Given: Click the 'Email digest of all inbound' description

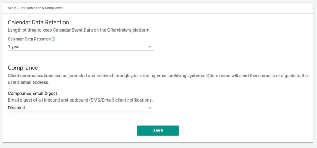Looking at the screenshot, I should click(x=80, y=100).
